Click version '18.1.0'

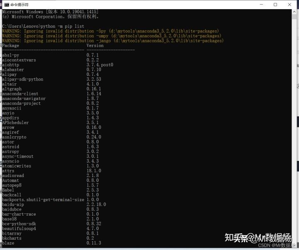(94, 171)
